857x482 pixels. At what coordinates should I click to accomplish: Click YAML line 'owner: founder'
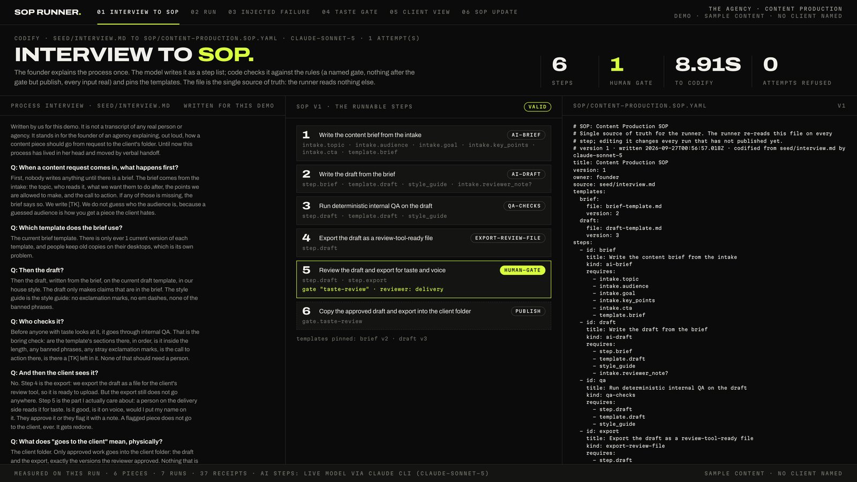click(596, 177)
